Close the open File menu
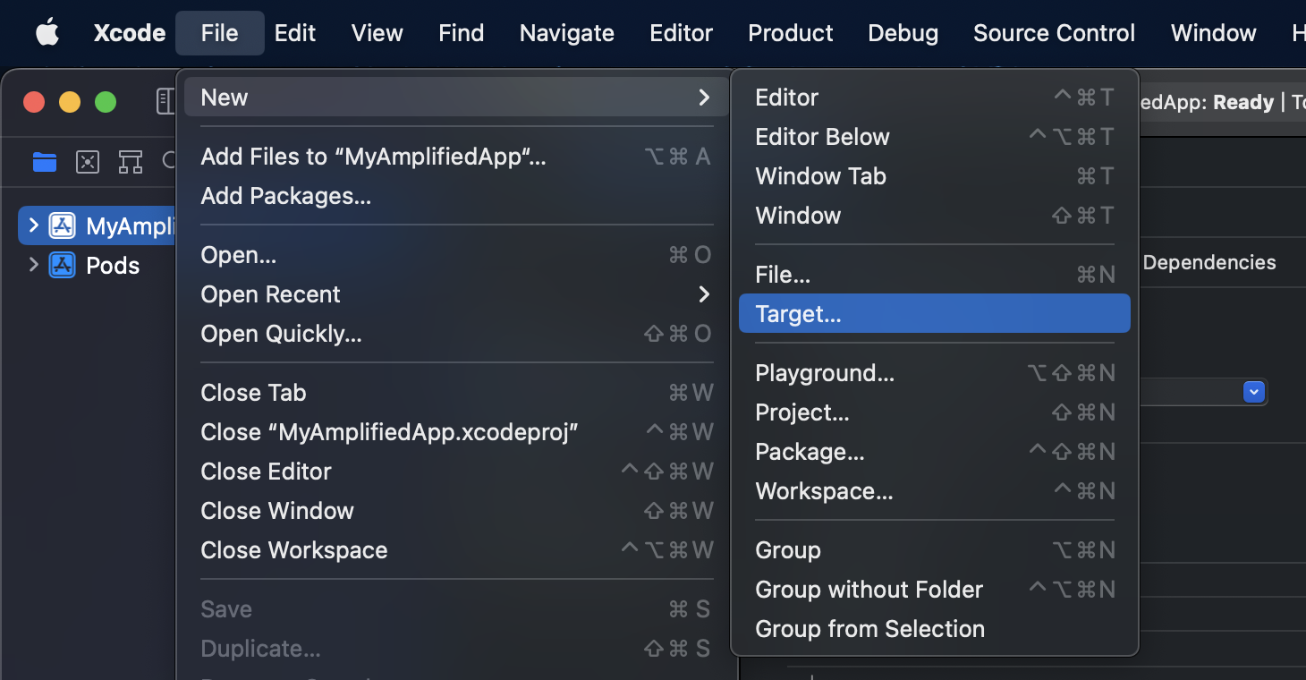This screenshot has height=680, width=1306. 220,33
